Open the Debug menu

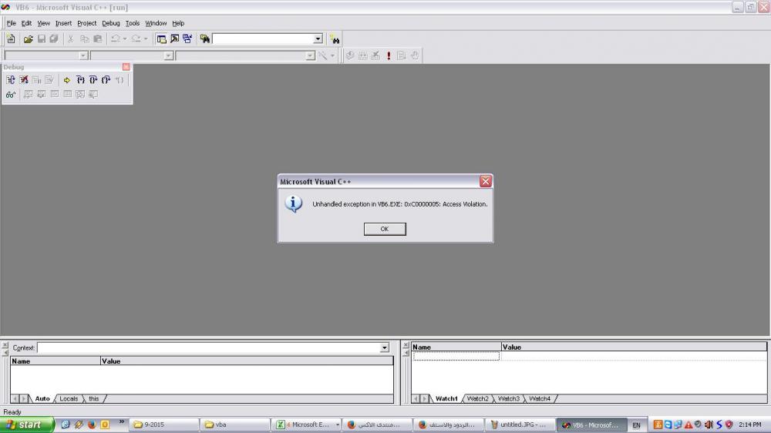(x=110, y=23)
